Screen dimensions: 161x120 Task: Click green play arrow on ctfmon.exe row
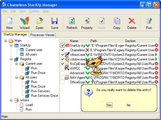pos(156,54)
